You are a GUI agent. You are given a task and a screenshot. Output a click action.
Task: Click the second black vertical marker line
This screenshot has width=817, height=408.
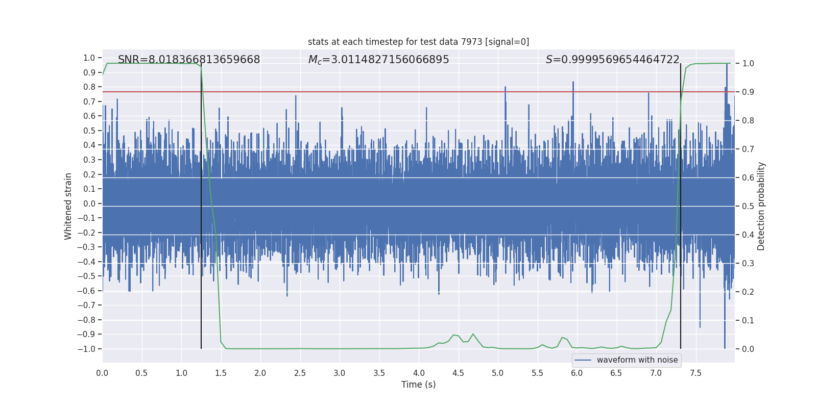[681, 206]
